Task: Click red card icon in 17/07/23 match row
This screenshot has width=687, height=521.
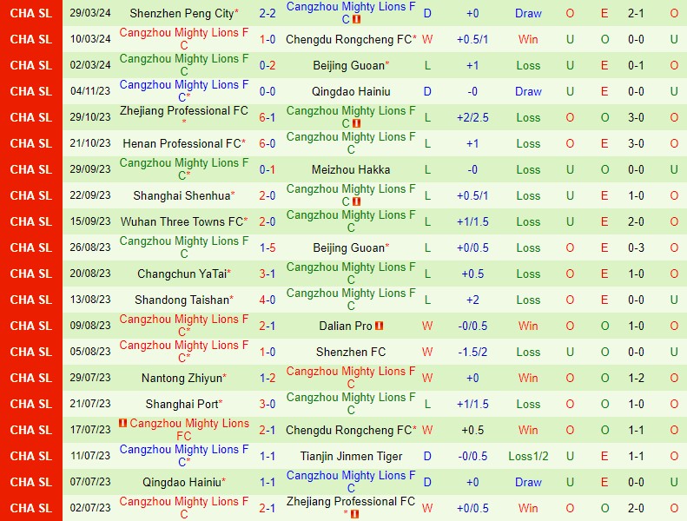Action: [123, 423]
